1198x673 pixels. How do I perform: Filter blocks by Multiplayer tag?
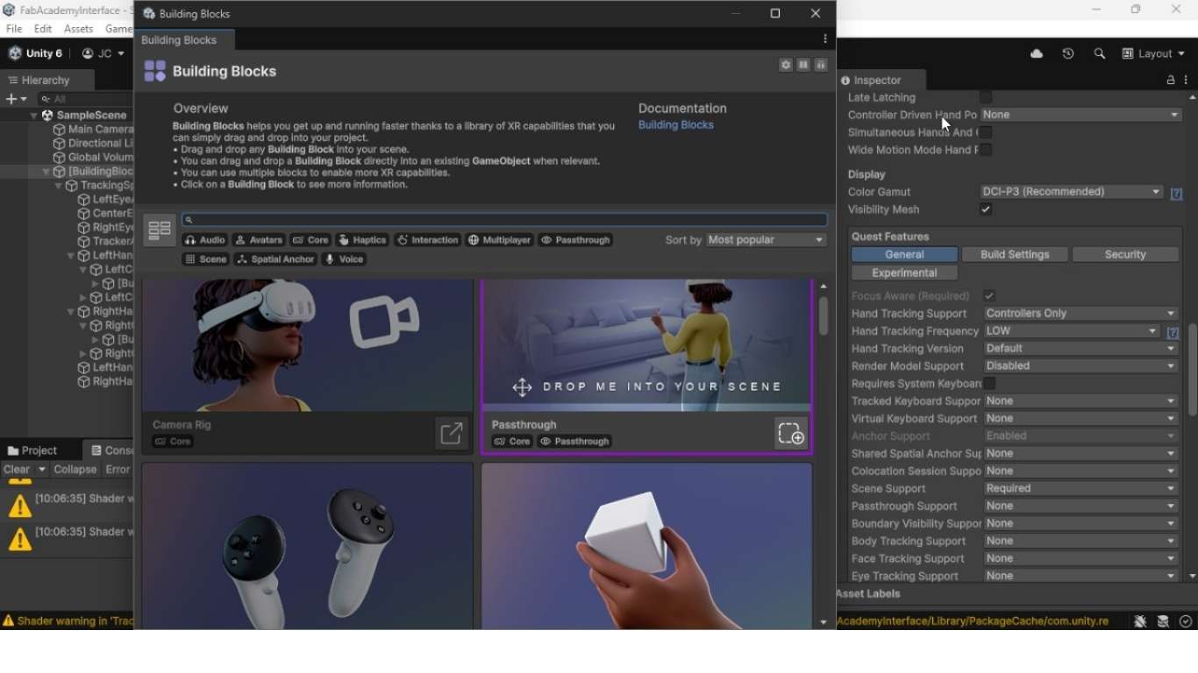(x=500, y=240)
